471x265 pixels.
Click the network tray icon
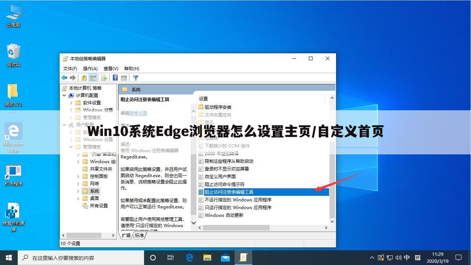point(390,258)
